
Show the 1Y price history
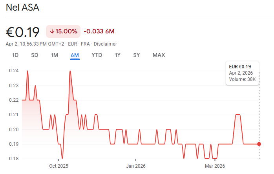tap(118, 55)
